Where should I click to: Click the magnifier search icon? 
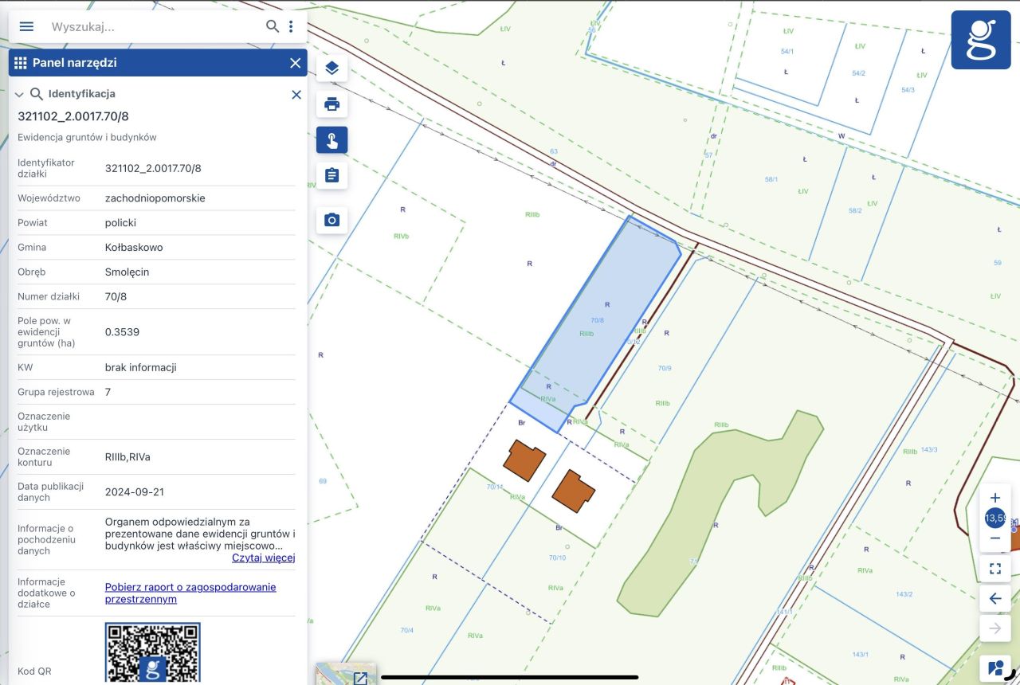click(273, 26)
